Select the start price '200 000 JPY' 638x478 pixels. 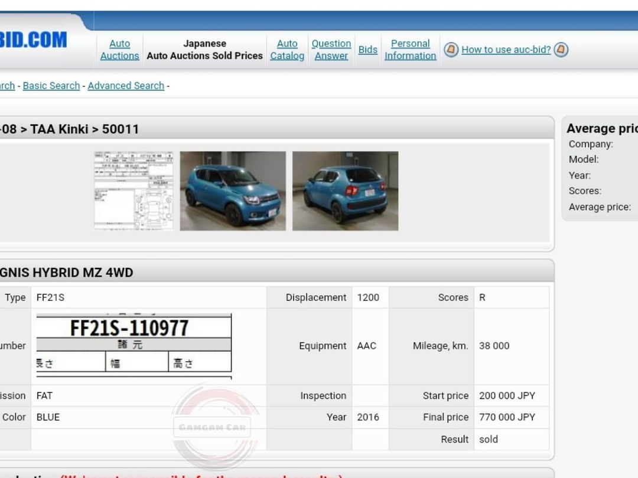tap(507, 396)
